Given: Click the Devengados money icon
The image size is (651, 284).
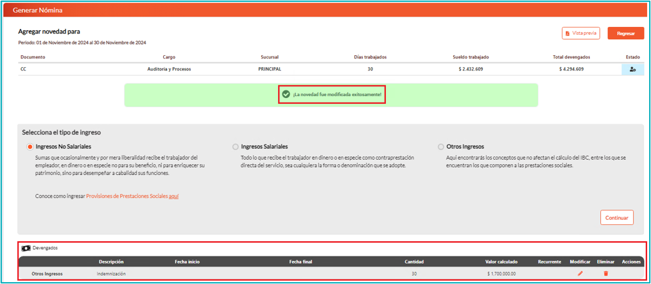Looking at the screenshot, I should (x=26, y=248).
